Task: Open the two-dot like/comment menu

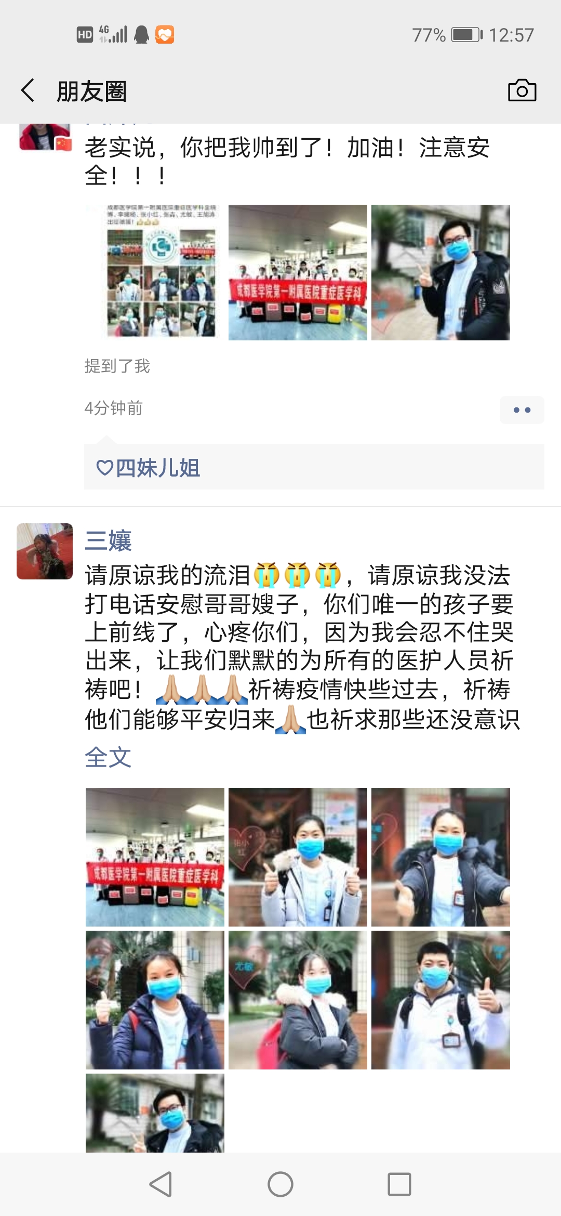Action: point(522,410)
